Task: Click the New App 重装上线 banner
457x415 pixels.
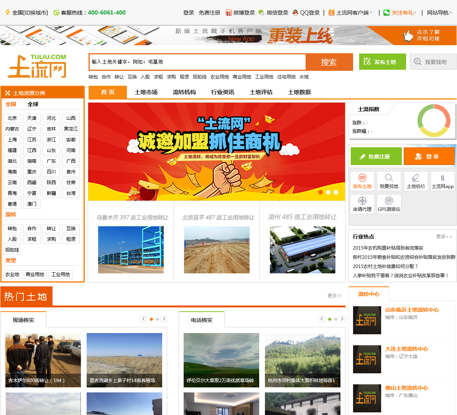Action: click(x=228, y=36)
